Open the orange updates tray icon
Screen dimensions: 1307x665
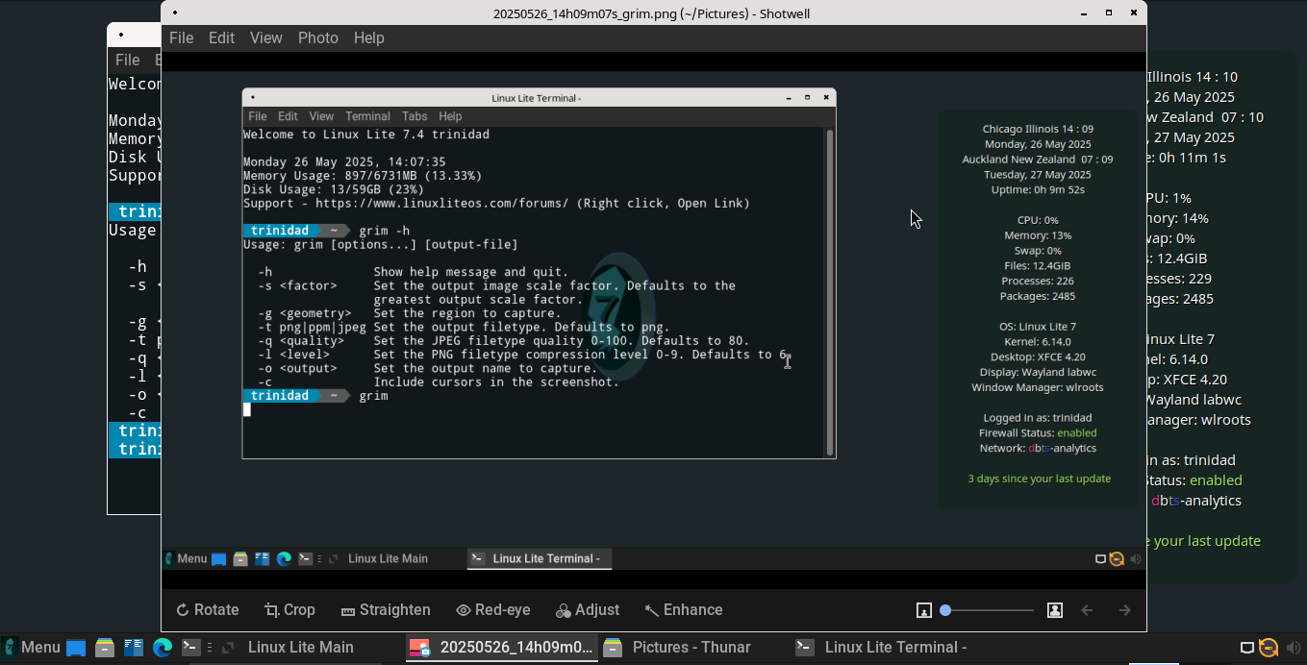point(1269,648)
